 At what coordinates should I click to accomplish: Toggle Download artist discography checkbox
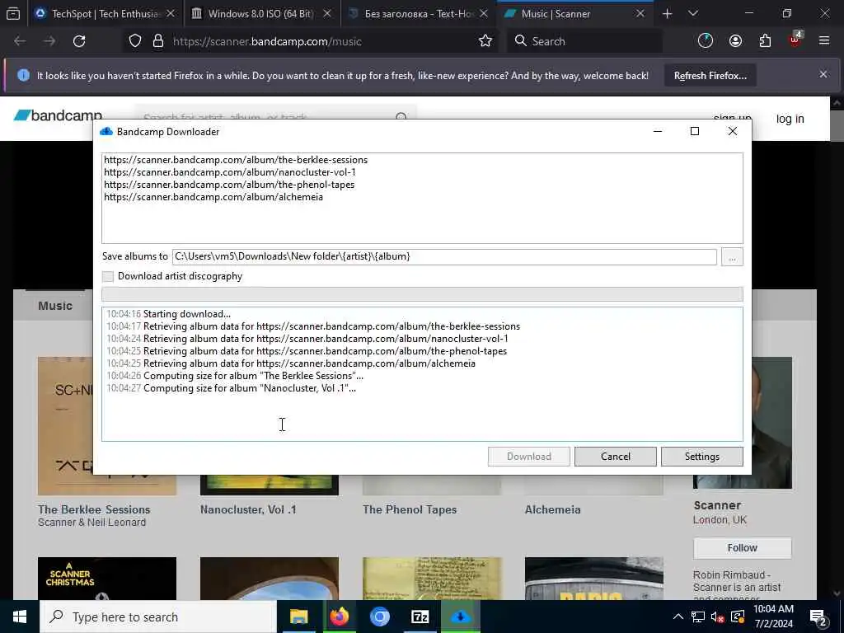[x=108, y=276]
